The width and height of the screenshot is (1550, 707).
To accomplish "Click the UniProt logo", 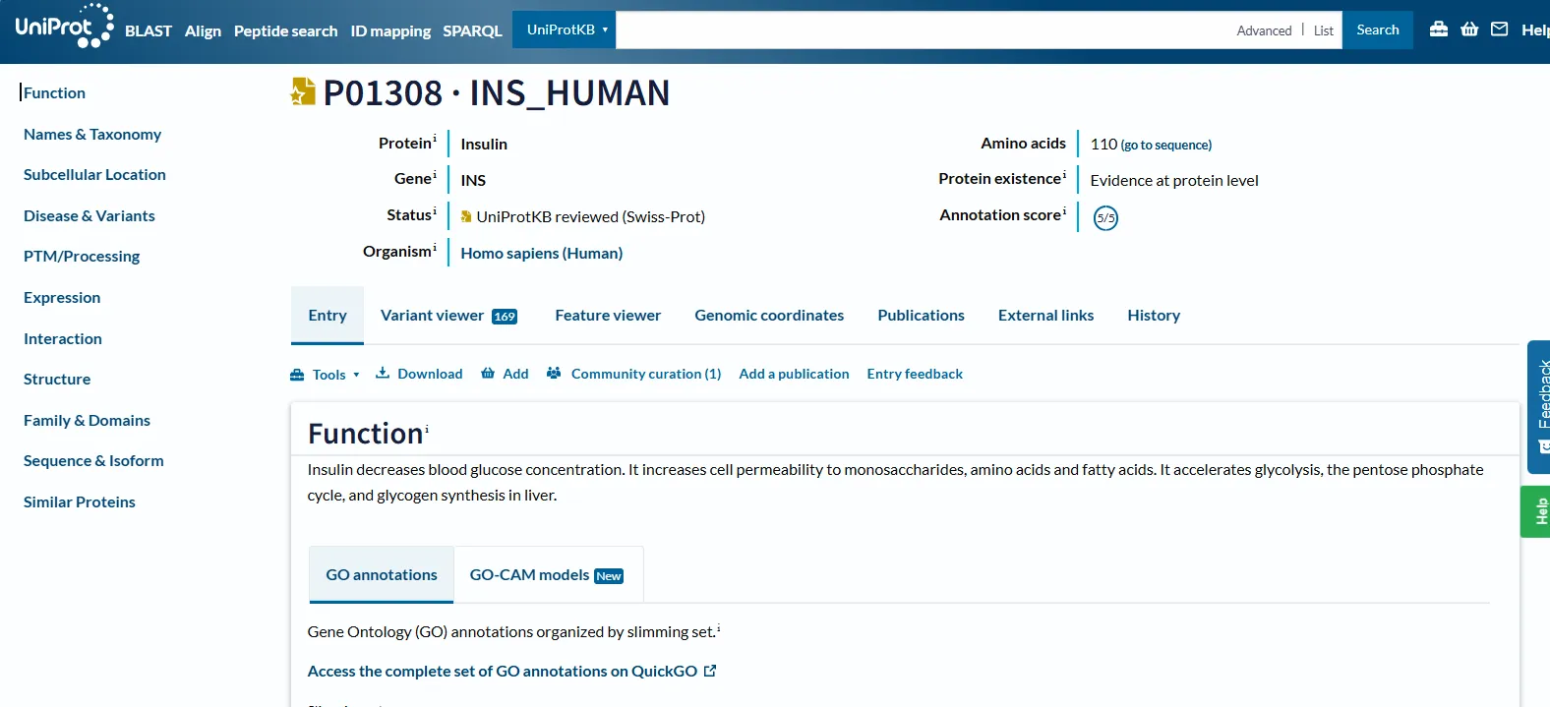I will tap(63, 27).
